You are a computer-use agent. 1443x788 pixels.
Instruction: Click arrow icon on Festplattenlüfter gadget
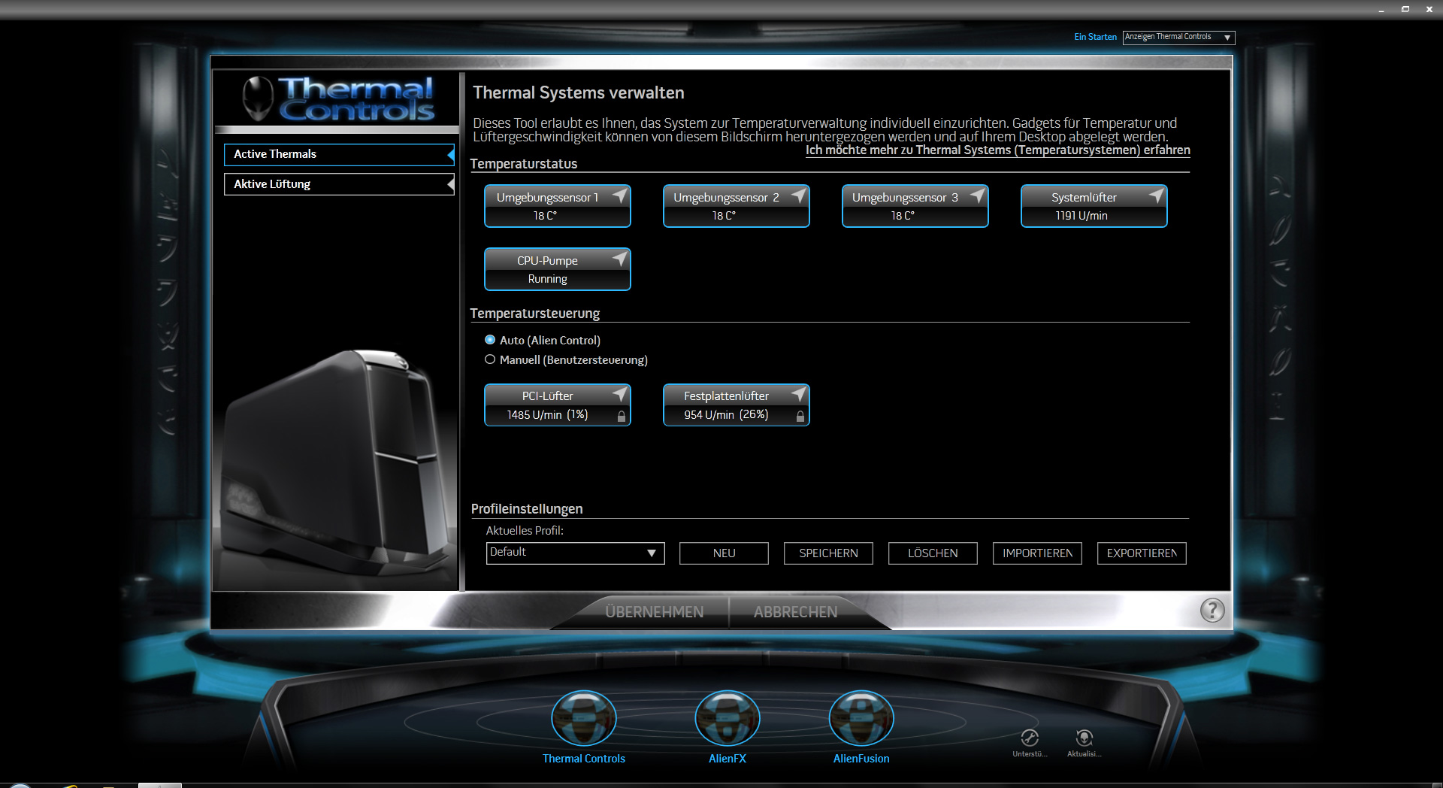pos(798,394)
